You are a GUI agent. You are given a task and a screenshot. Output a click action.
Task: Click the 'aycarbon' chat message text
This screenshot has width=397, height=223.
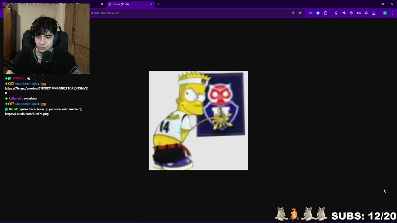(30, 98)
